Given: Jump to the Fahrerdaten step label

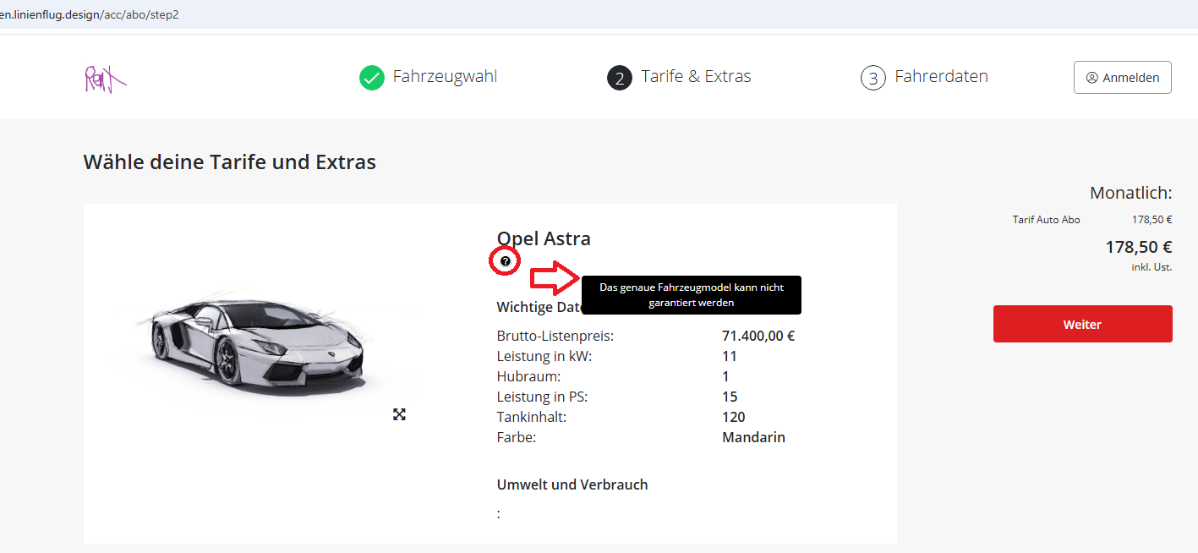Looking at the screenshot, I should (x=941, y=77).
